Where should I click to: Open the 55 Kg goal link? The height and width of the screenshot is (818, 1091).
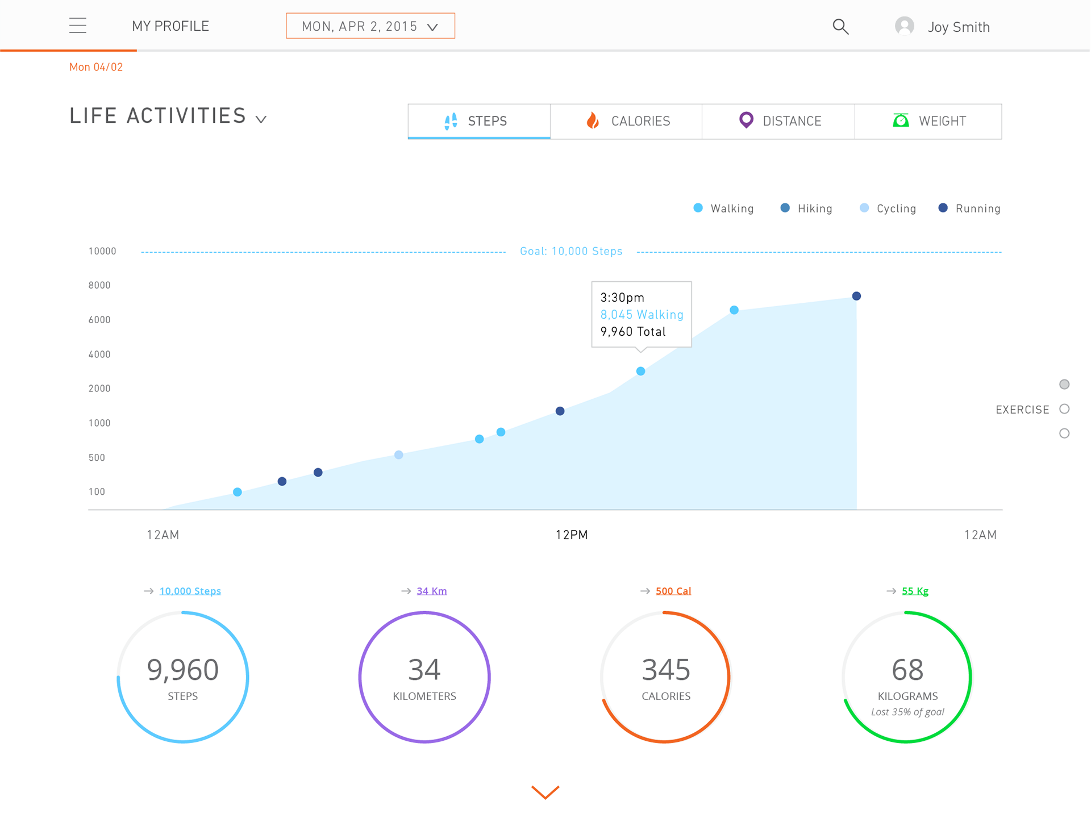point(915,591)
